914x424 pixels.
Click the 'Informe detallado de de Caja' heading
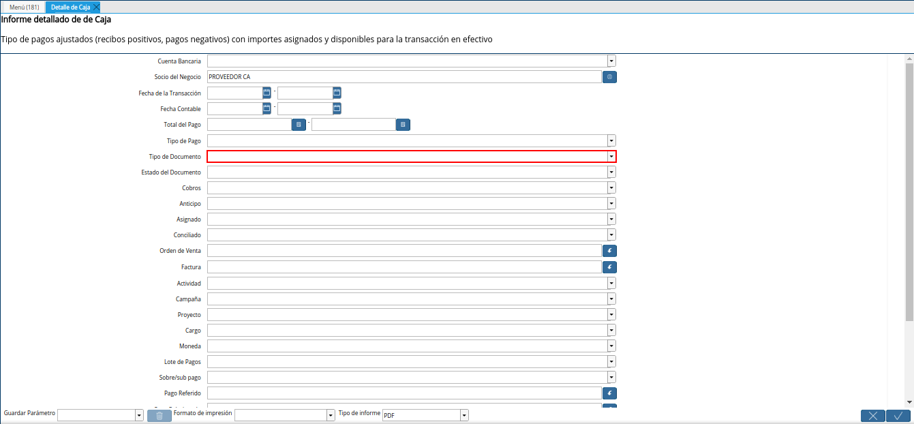[57, 20]
